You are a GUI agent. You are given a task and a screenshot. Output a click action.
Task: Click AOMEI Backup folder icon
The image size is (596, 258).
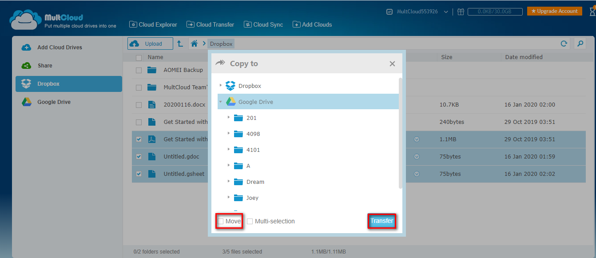pyautogui.click(x=152, y=70)
